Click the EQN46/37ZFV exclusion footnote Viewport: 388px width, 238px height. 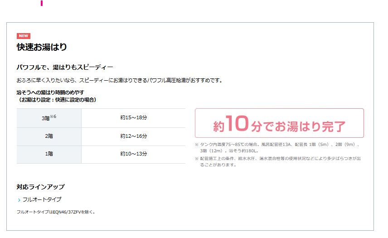click(56, 212)
